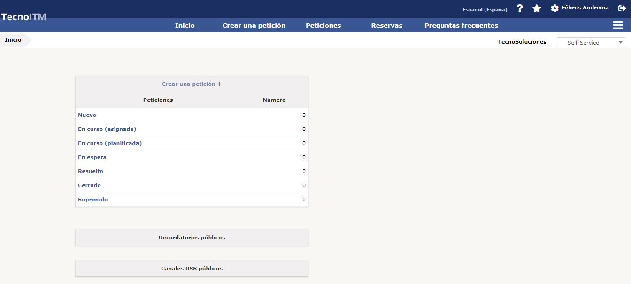
Task: Go to the Inicio menu item
Action: click(185, 26)
